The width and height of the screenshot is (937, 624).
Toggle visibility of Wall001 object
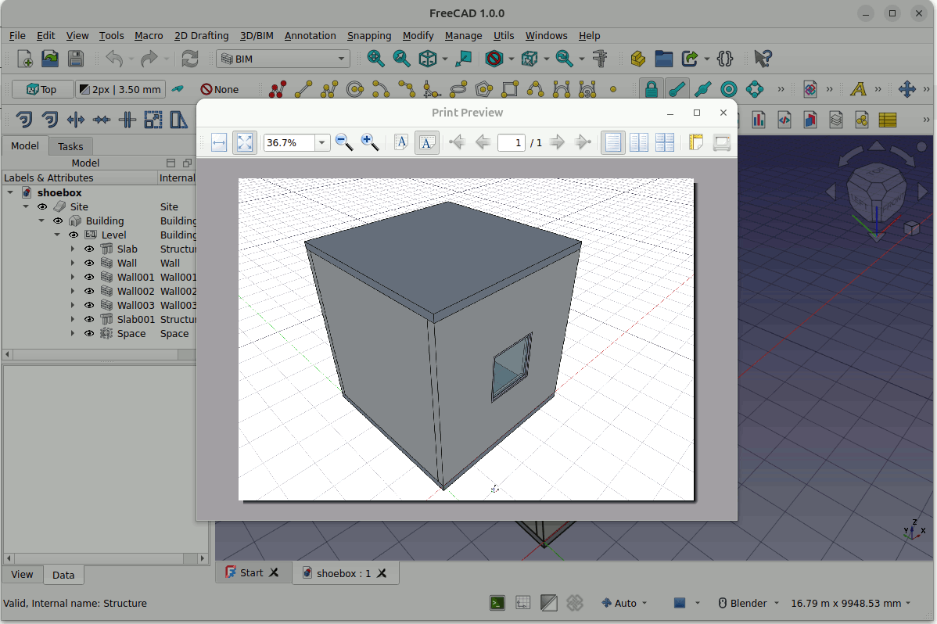(x=89, y=277)
